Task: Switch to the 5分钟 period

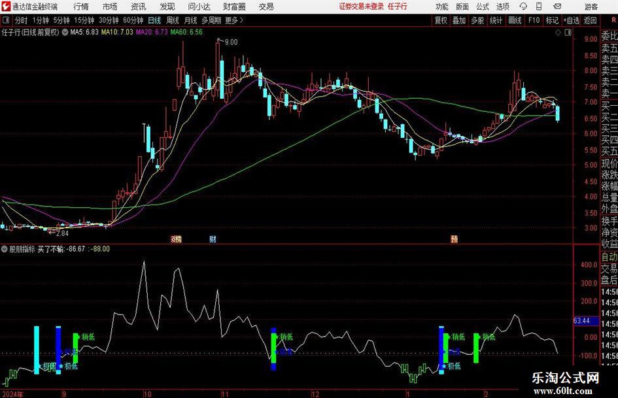Action: (61, 20)
